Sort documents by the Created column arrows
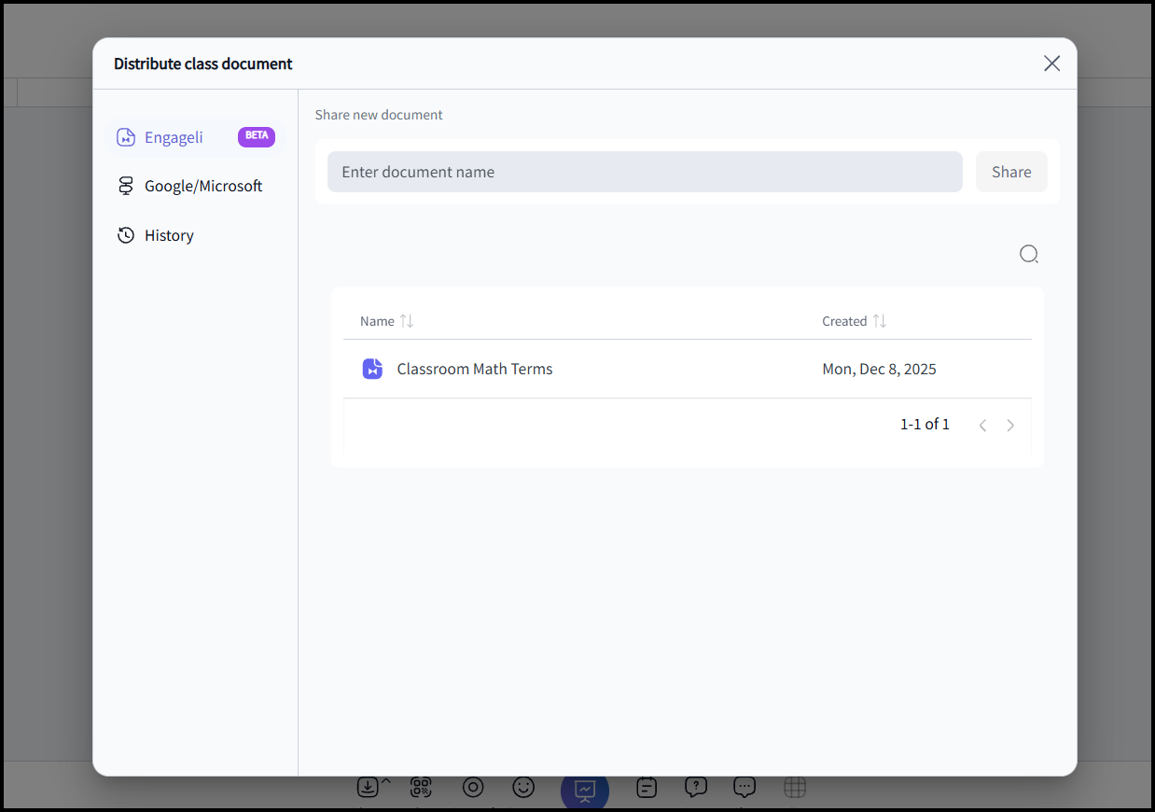Viewport: 1155px width, 812px height. [879, 321]
